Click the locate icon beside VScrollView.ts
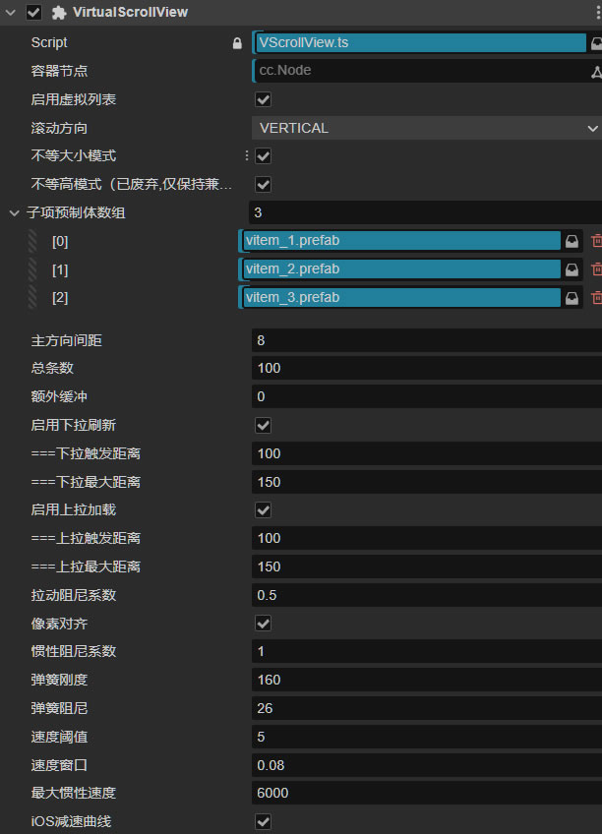The image size is (602, 834). [596, 43]
